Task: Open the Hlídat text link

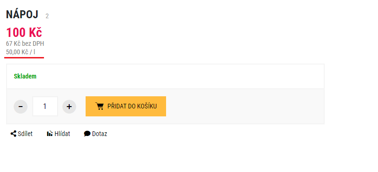Action: point(62,134)
